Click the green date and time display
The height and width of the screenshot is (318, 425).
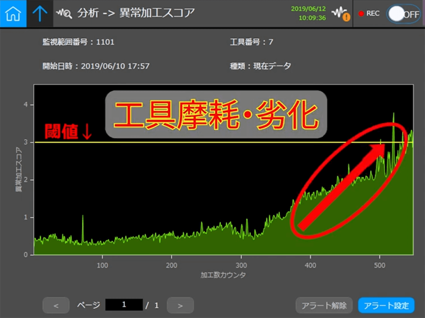(x=308, y=13)
